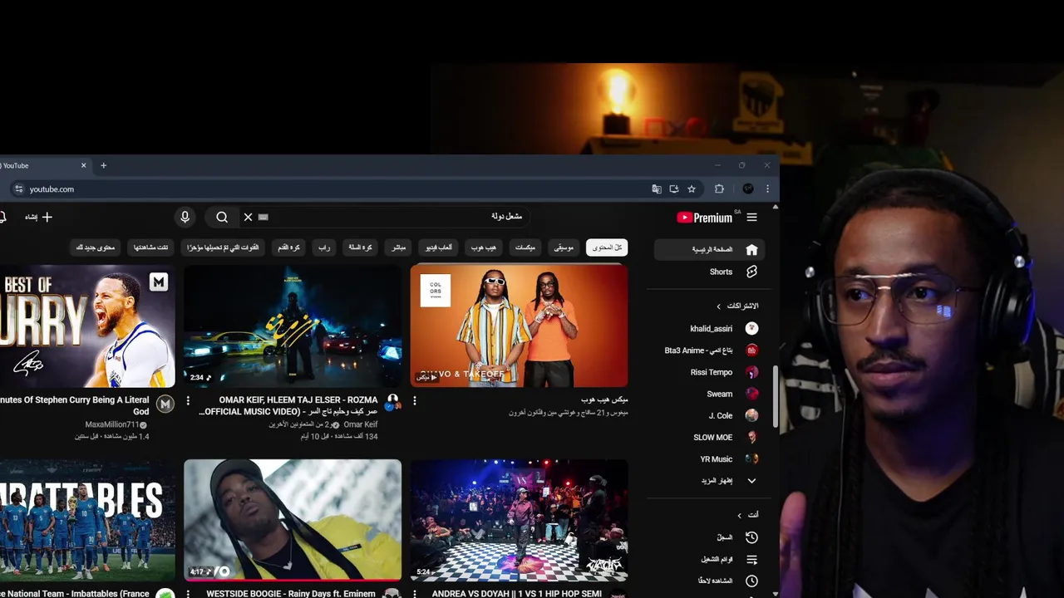Open Chrome extensions puzzle icon
This screenshot has height=598, width=1064.
[x=719, y=189]
